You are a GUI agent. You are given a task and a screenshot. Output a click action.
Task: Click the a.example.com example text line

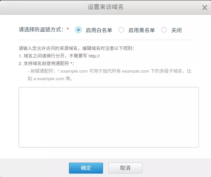click(50, 79)
